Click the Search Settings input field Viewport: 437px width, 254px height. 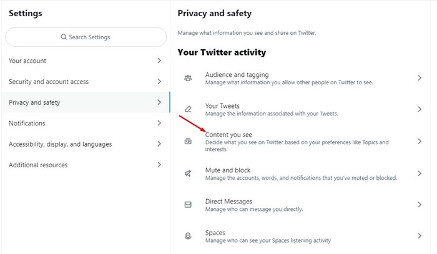click(x=86, y=37)
